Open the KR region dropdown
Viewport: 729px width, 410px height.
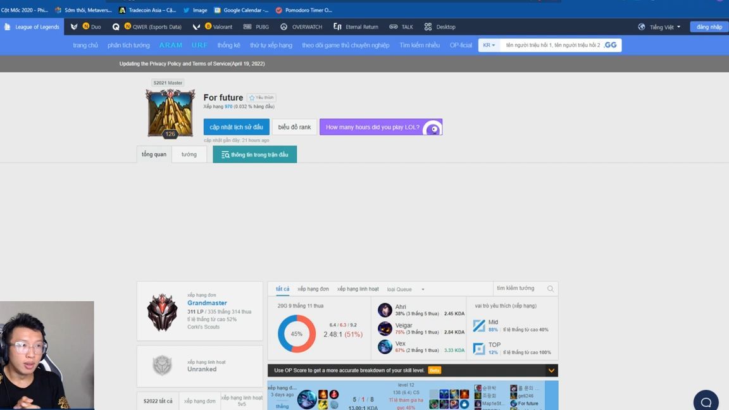click(489, 45)
